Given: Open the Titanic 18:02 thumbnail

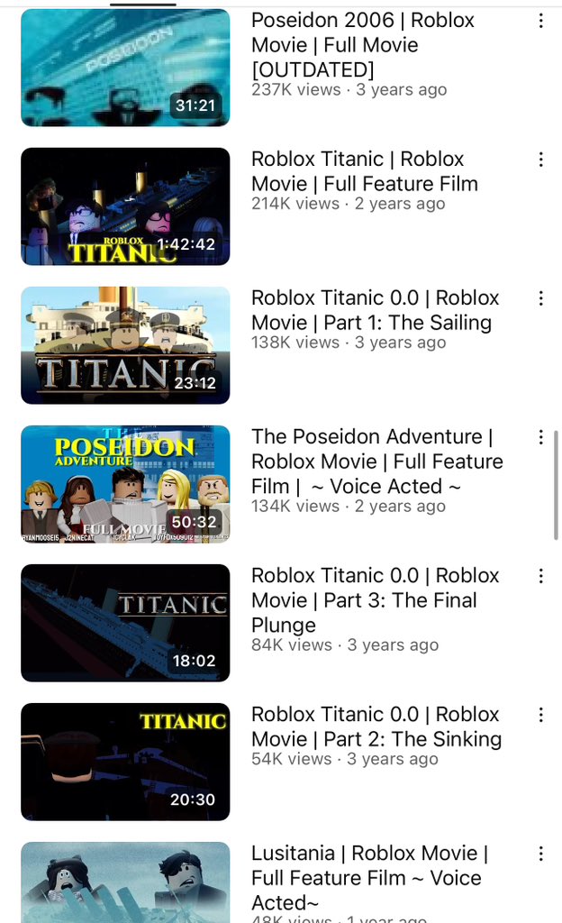Looking at the screenshot, I should click(x=125, y=624).
